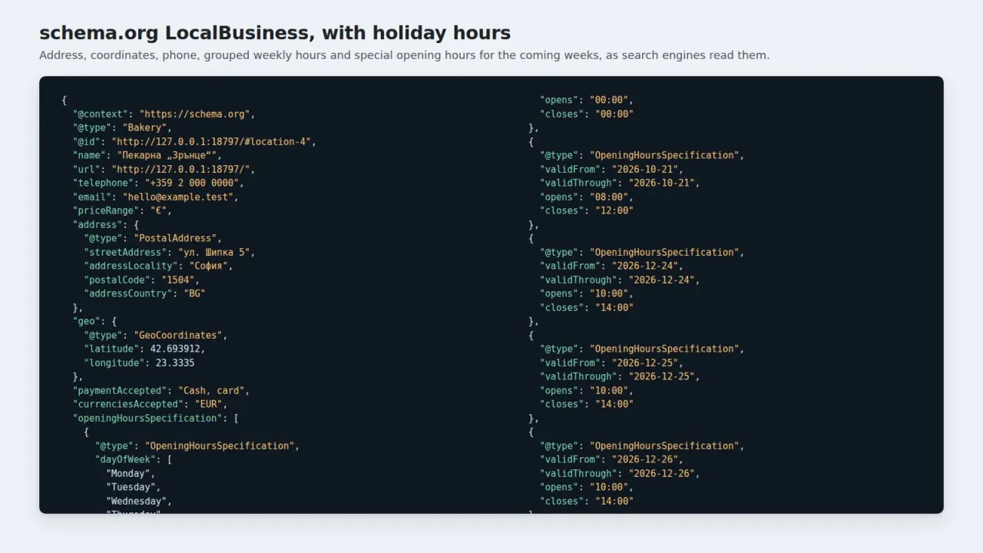
Task: Select the "opens": "08:00" line
Action: tap(587, 197)
